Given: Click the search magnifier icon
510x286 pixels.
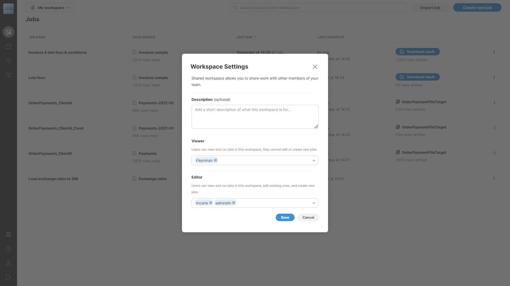Looking at the screenshot, I should (x=235, y=7).
